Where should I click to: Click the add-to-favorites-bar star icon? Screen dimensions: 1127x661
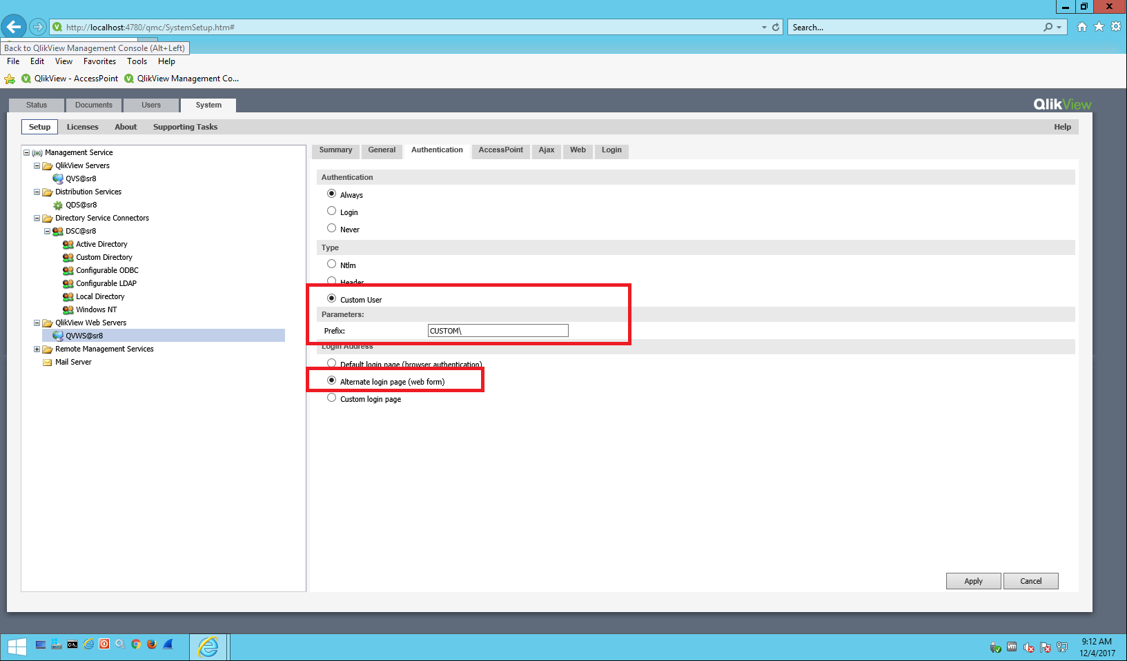tap(10, 79)
